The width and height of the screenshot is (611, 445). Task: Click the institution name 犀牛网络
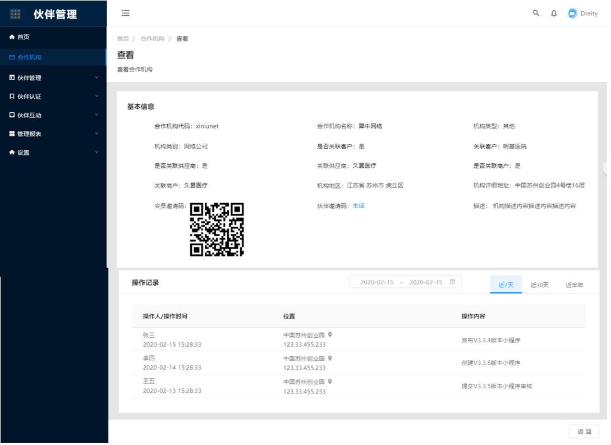pos(370,126)
